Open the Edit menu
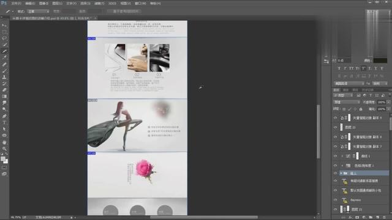 coord(30,4)
